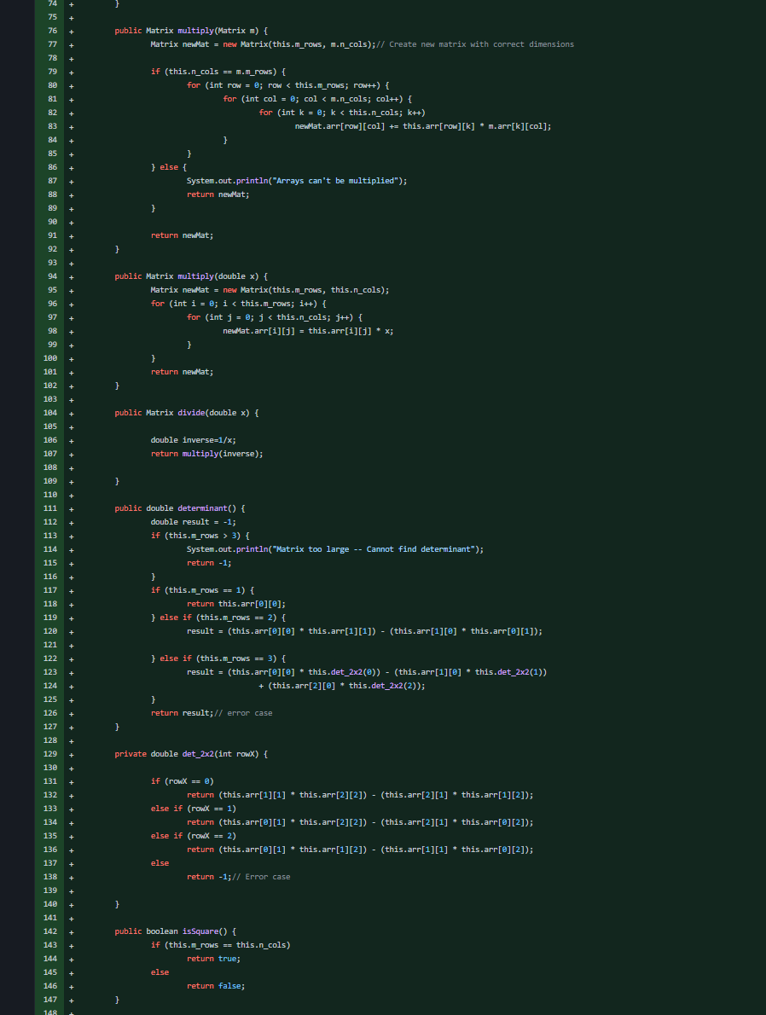This screenshot has height=1015, width=766.
Task: Select line number 123 in the gutter
Action: [49, 673]
